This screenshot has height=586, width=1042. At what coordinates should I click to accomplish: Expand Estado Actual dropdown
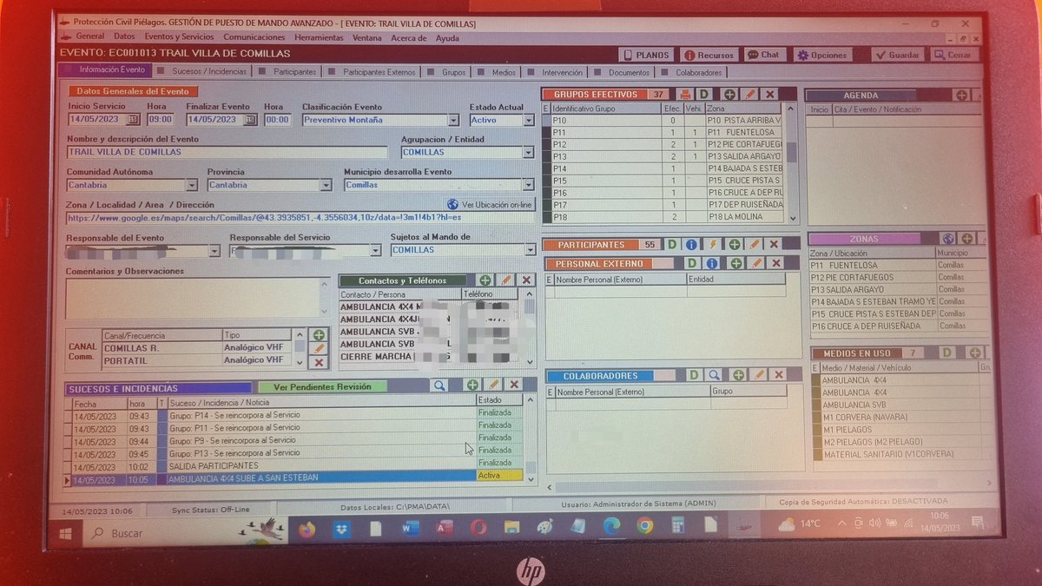coord(528,121)
